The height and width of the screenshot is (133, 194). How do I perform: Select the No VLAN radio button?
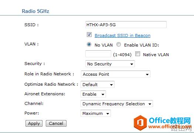89,44
